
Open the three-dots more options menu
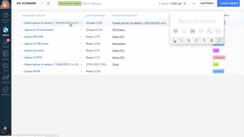point(194,3)
